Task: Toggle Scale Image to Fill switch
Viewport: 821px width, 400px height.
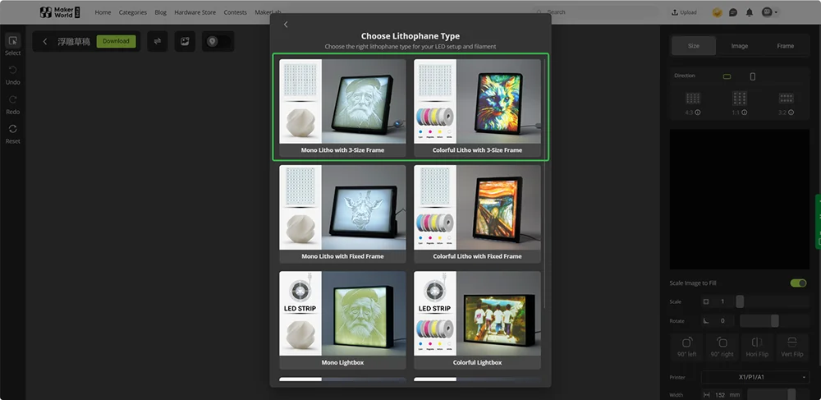Action: point(797,283)
